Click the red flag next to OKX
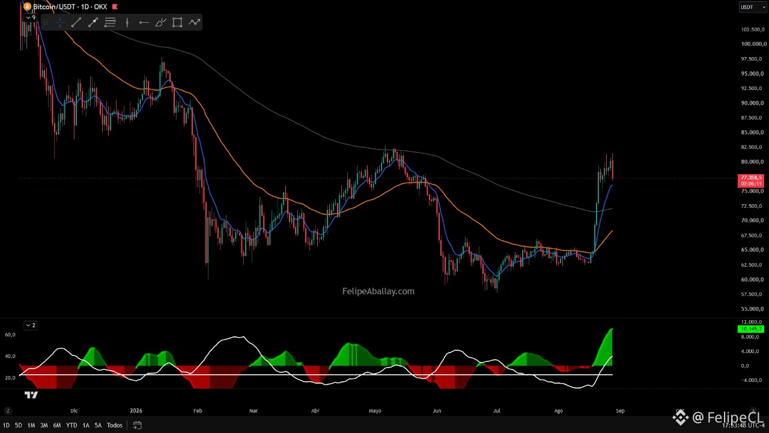The width and height of the screenshot is (769, 433). click(115, 7)
